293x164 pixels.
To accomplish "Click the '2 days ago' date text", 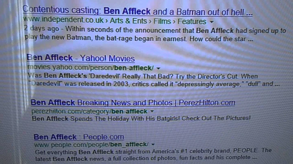I will pyautogui.click(x=42, y=28).
